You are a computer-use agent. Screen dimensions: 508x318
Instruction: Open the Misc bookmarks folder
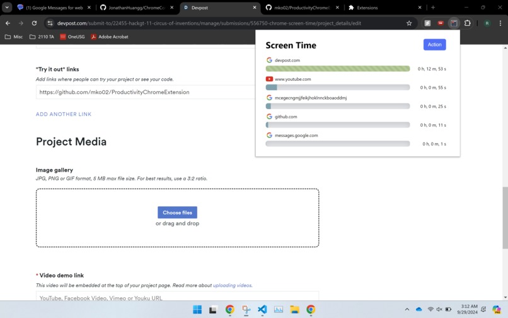tap(14, 37)
